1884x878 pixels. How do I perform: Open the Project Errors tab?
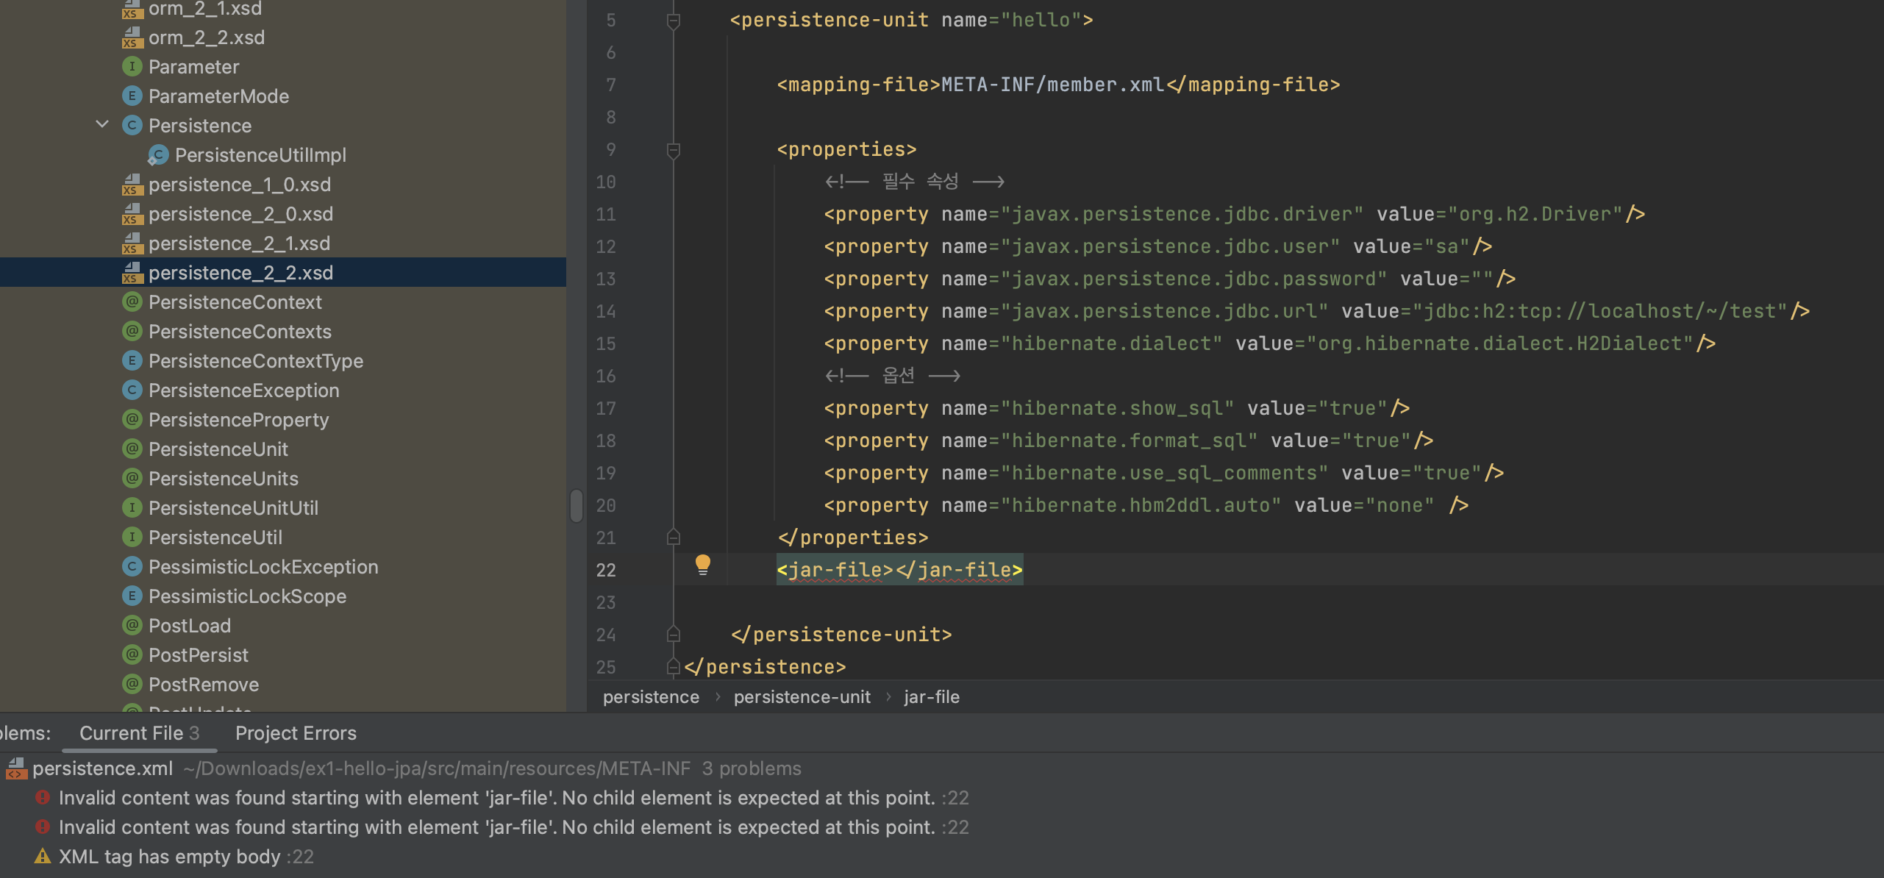(x=296, y=733)
